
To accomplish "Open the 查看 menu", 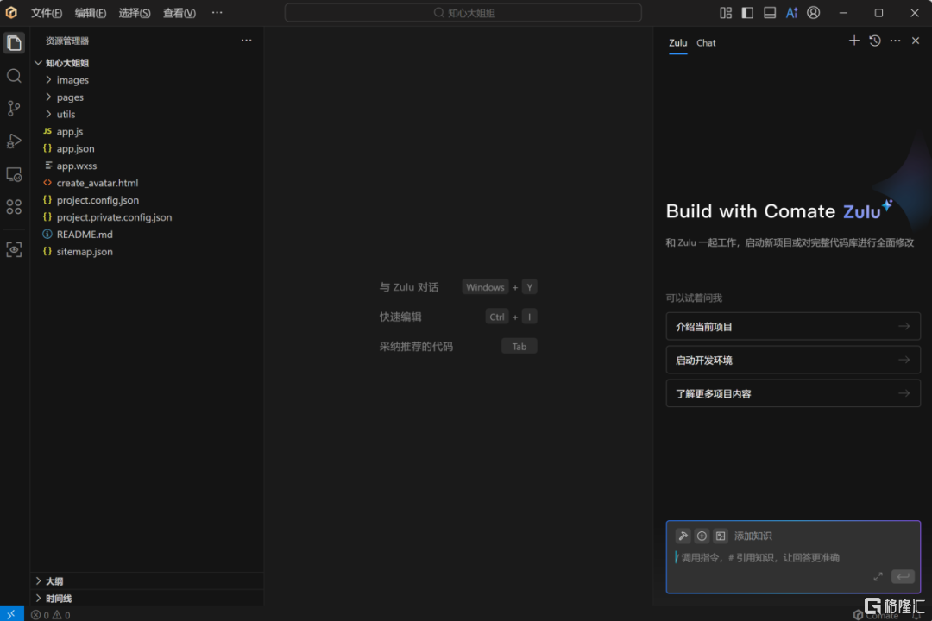I will (179, 13).
